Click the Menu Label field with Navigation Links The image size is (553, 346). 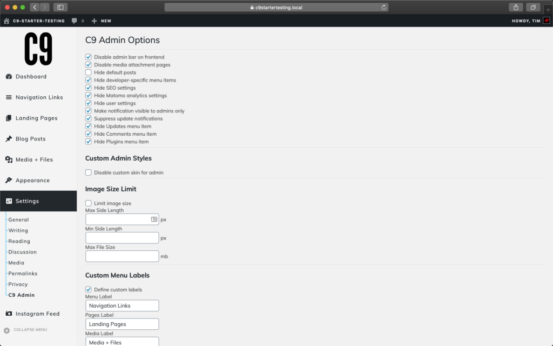122,305
